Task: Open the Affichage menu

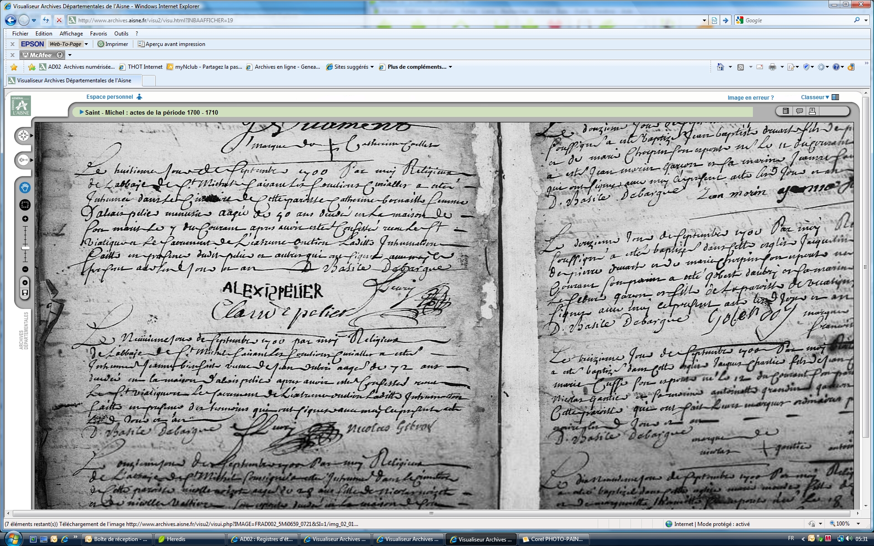Action: [71, 33]
